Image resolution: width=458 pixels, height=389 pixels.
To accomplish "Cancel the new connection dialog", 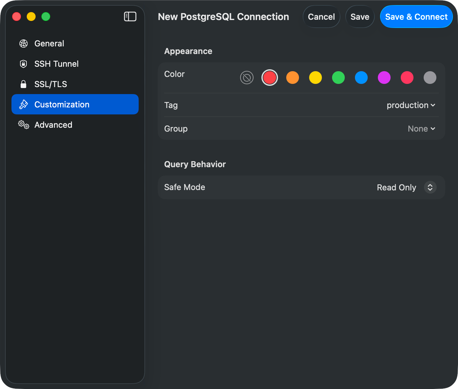I will click(321, 17).
